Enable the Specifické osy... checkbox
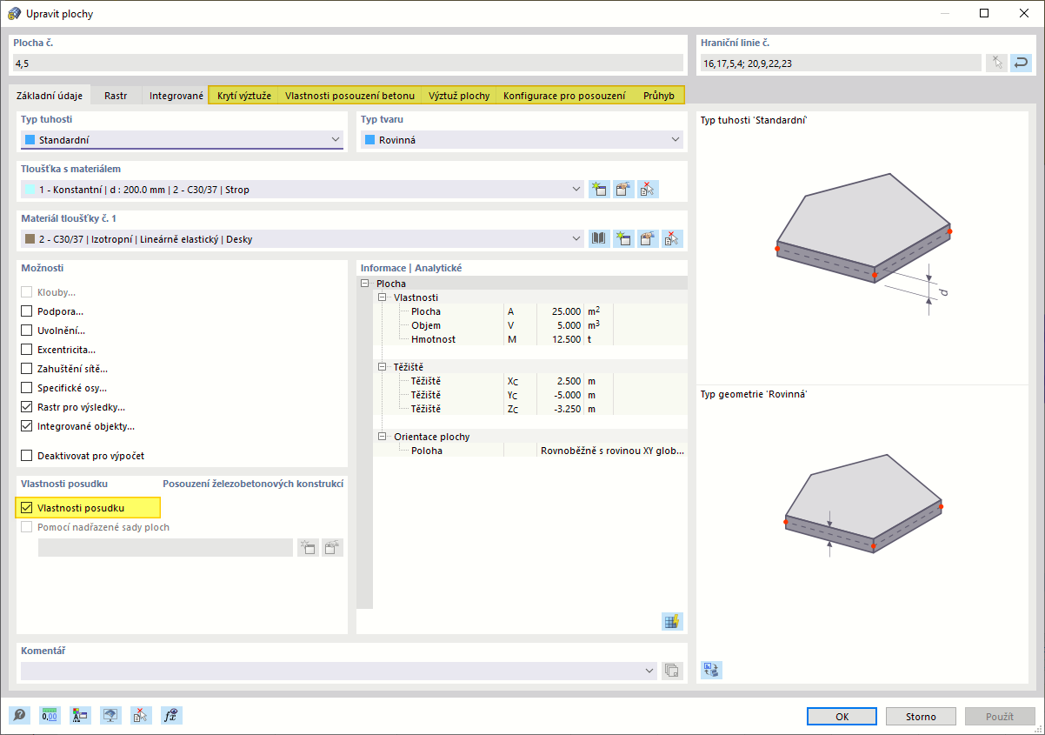1045x735 pixels. (27, 388)
